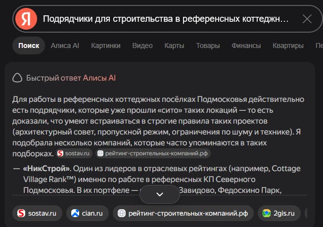Switch to the Квартиры tab
Image resolution: width=323 pixels, height=227 pixels.
288,45
